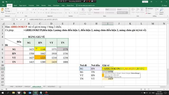Click the Increase Font Size icon
The width and height of the screenshot is (169, 95).
(34, 9)
